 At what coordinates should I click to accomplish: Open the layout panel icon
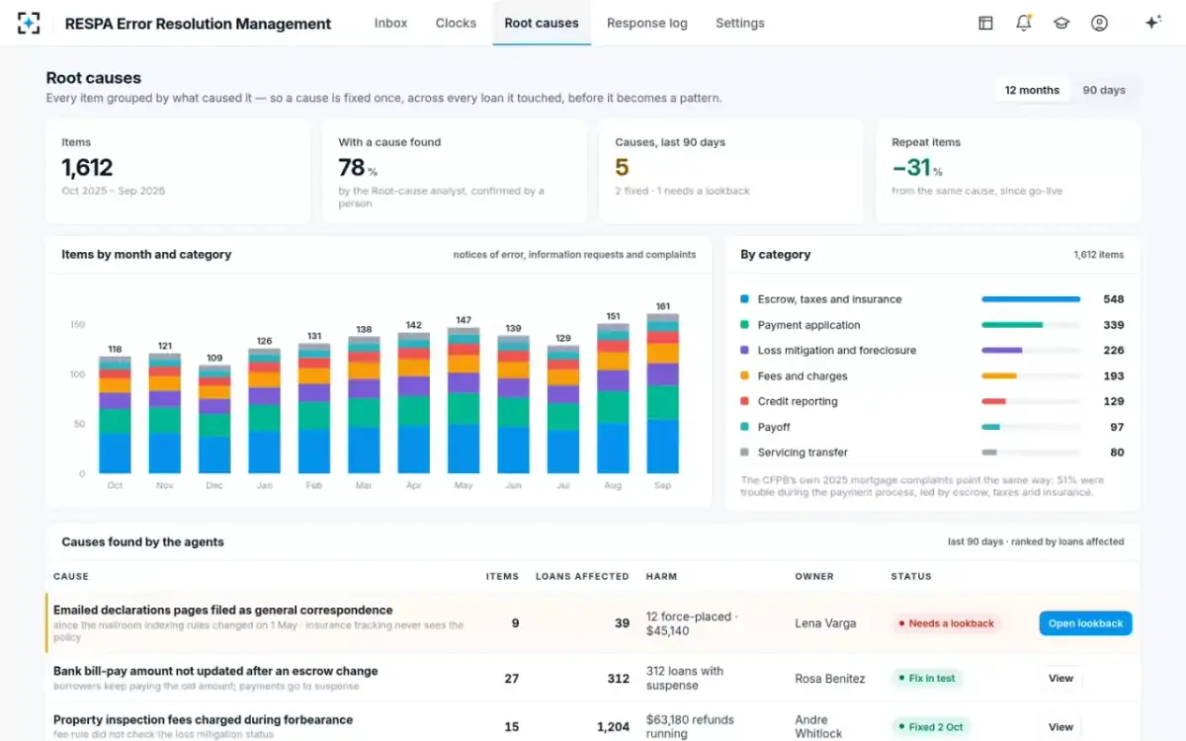(985, 23)
